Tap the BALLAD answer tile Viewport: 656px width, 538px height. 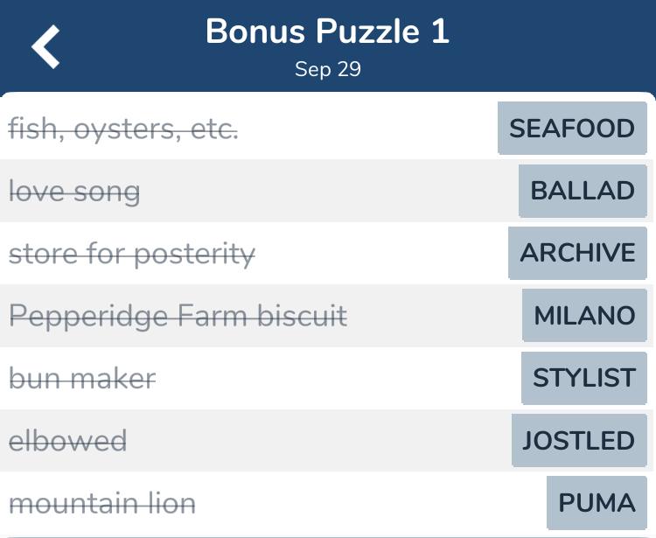[583, 191]
